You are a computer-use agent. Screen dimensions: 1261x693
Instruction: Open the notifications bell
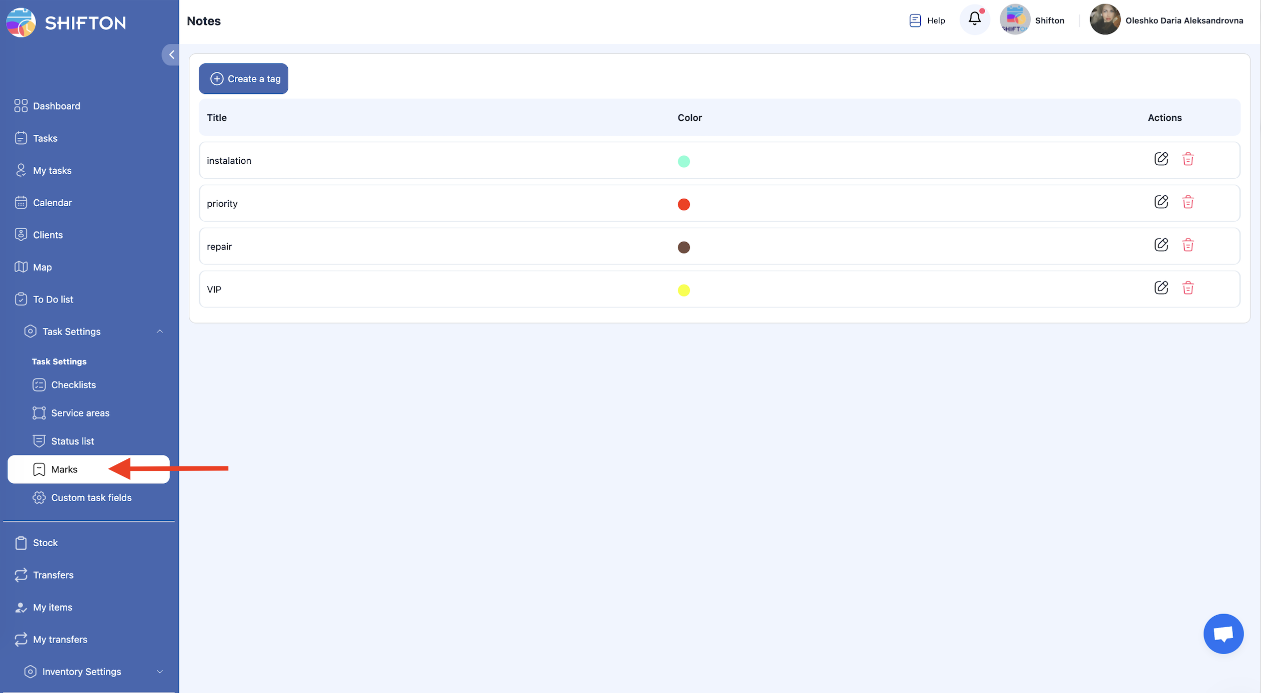(x=974, y=20)
